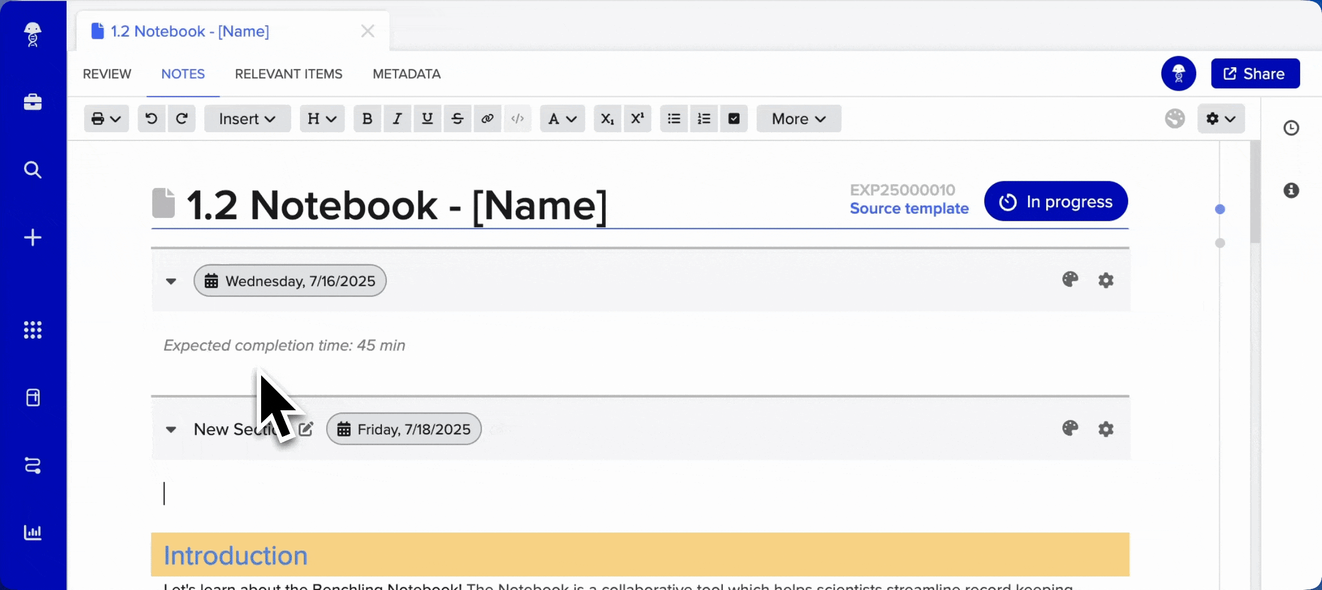Expand the More toolbar dropdown
This screenshot has width=1322, height=590.
point(798,119)
